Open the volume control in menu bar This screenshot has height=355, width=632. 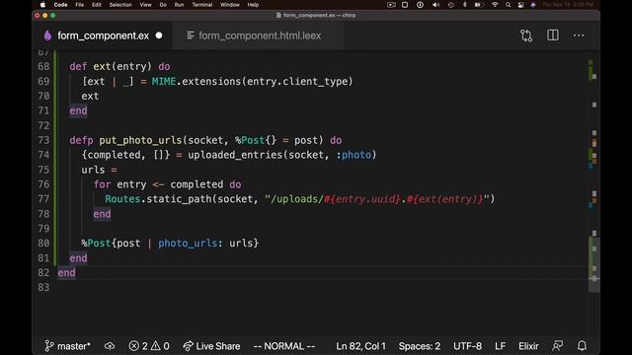(x=435, y=5)
